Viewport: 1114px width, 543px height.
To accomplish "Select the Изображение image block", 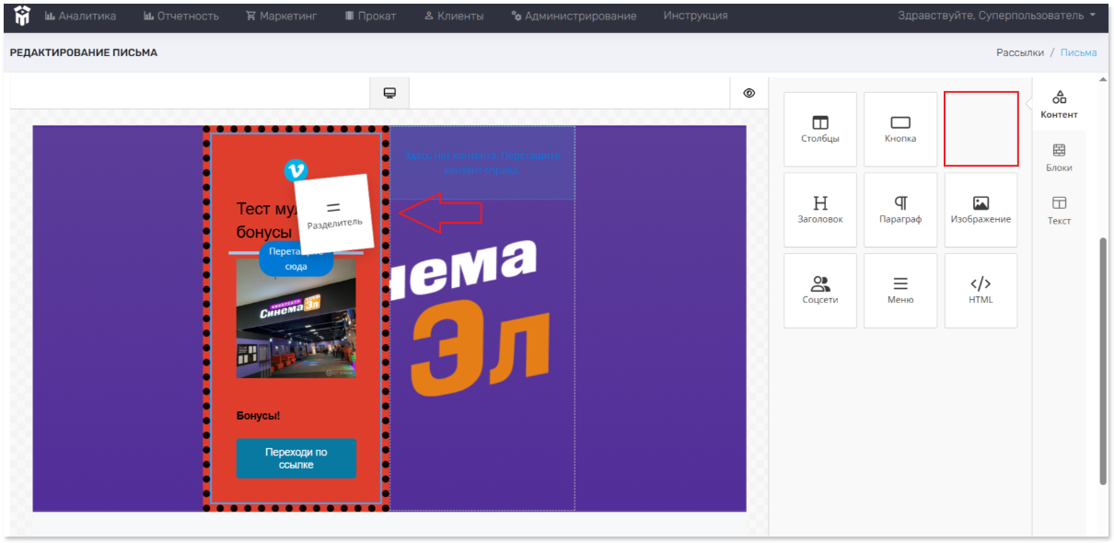I will click(981, 210).
